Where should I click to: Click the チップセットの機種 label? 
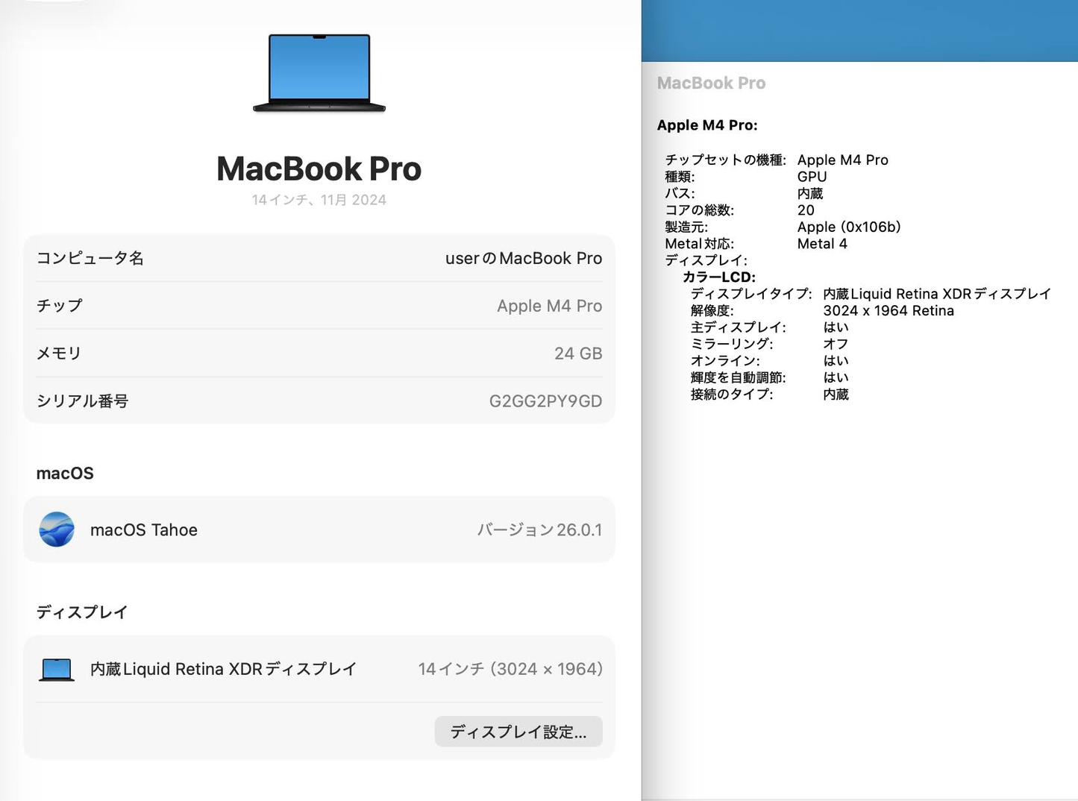(725, 160)
